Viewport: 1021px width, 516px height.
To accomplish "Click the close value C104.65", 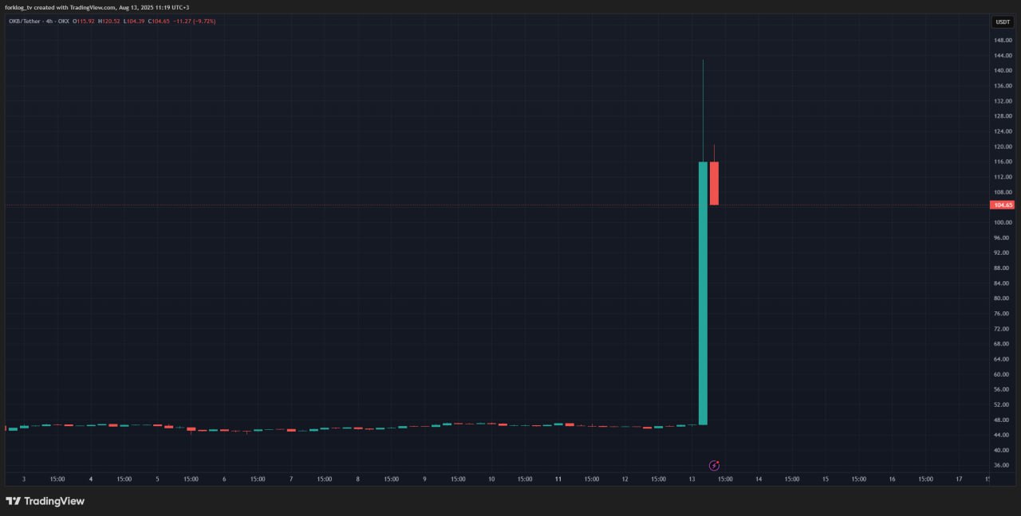I will click(x=160, y=21).
